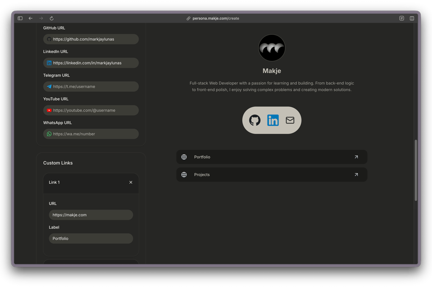Click the reader icon in browser toolbar

click(402, 18)
